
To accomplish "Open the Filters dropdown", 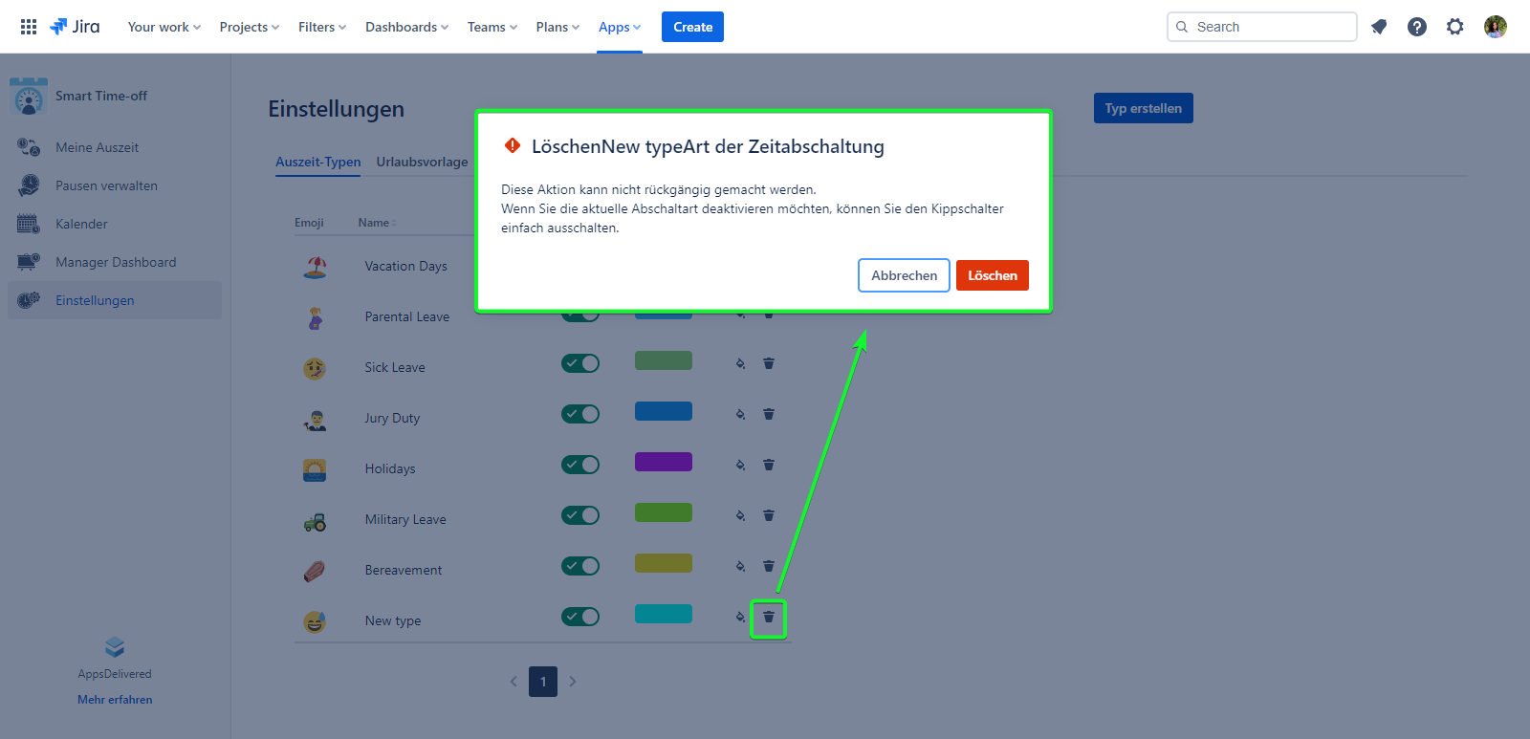I will (321, 27).
